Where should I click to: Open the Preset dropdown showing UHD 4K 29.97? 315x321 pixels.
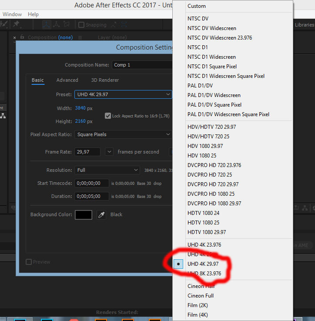[x=123, y=94]
